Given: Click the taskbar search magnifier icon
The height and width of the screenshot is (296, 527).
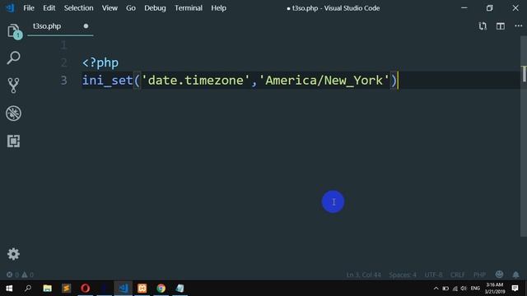Looking at the screenshot, I should click(28, 289).
